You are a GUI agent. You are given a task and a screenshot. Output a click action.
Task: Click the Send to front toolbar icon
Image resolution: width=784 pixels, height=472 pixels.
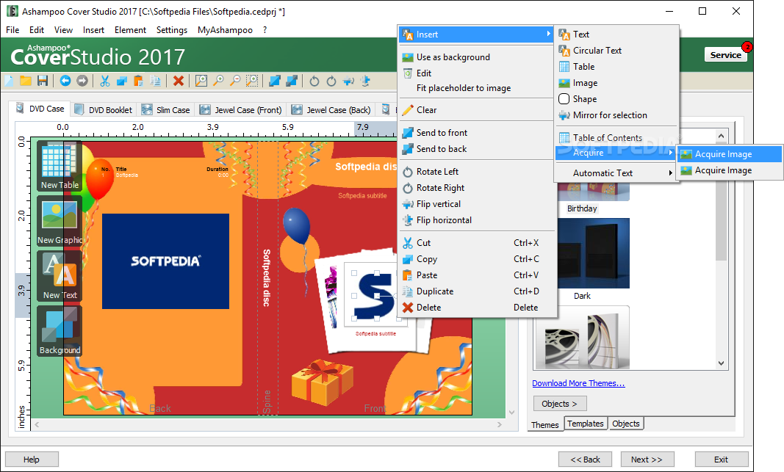(275, 81)
